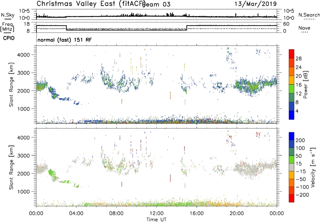
Task: Click the 'Time UT' axis title
Action: [x=156, y=220]
